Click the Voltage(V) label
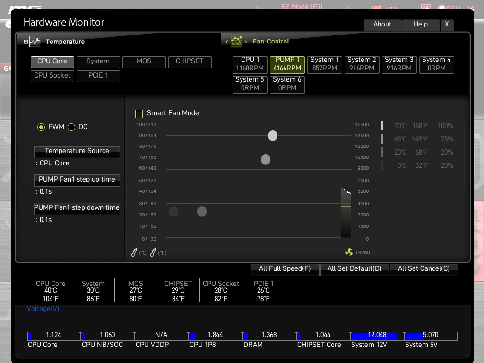Screen dimensions: 484x363 click(x=43, y=309)
